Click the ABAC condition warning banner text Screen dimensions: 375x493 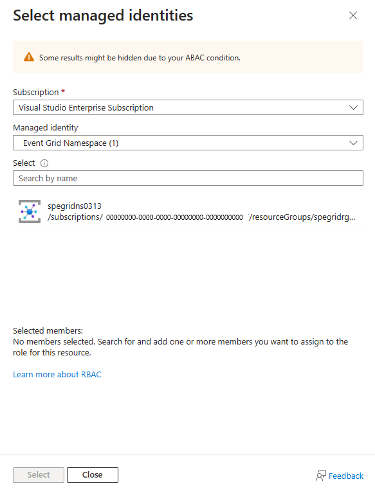[140, 58]
